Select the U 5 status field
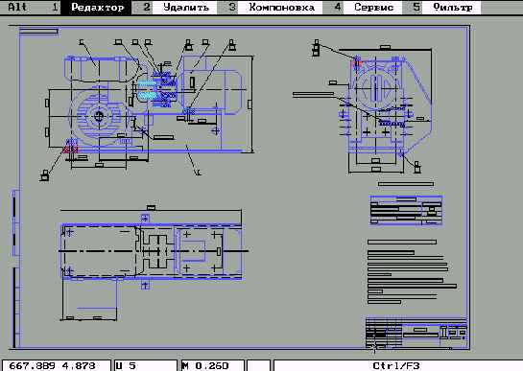 [x=146, y=365]
